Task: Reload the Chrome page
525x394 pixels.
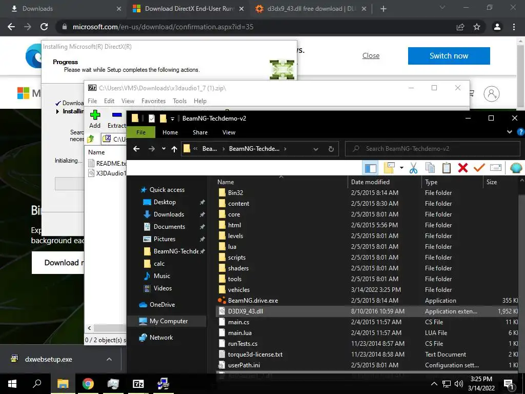Action: click(x=44, y=27)
